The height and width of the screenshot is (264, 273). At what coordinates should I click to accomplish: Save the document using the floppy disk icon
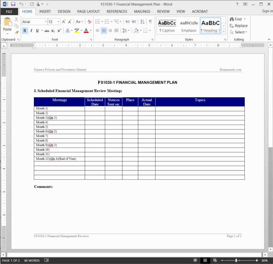coord(13,4)
